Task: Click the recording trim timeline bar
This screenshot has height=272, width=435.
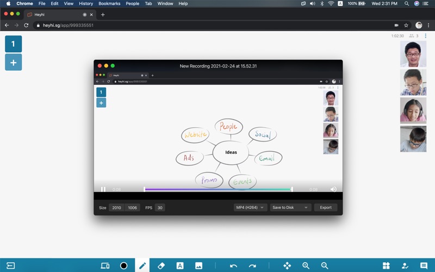Action: [218, 189]
